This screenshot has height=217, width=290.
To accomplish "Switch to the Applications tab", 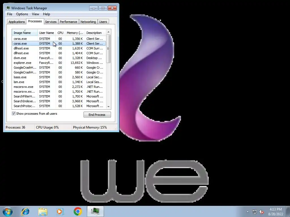I will [17, 22].
